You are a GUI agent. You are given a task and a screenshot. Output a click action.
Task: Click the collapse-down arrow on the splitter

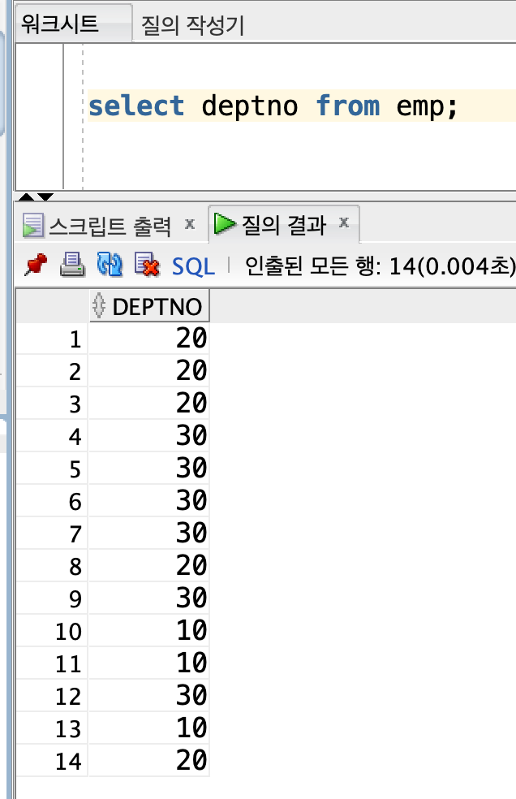point(45,197)
